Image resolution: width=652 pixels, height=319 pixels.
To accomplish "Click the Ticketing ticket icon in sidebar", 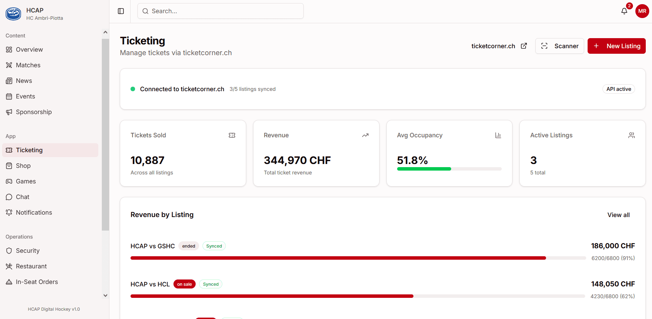I will (x=9, y=150).
